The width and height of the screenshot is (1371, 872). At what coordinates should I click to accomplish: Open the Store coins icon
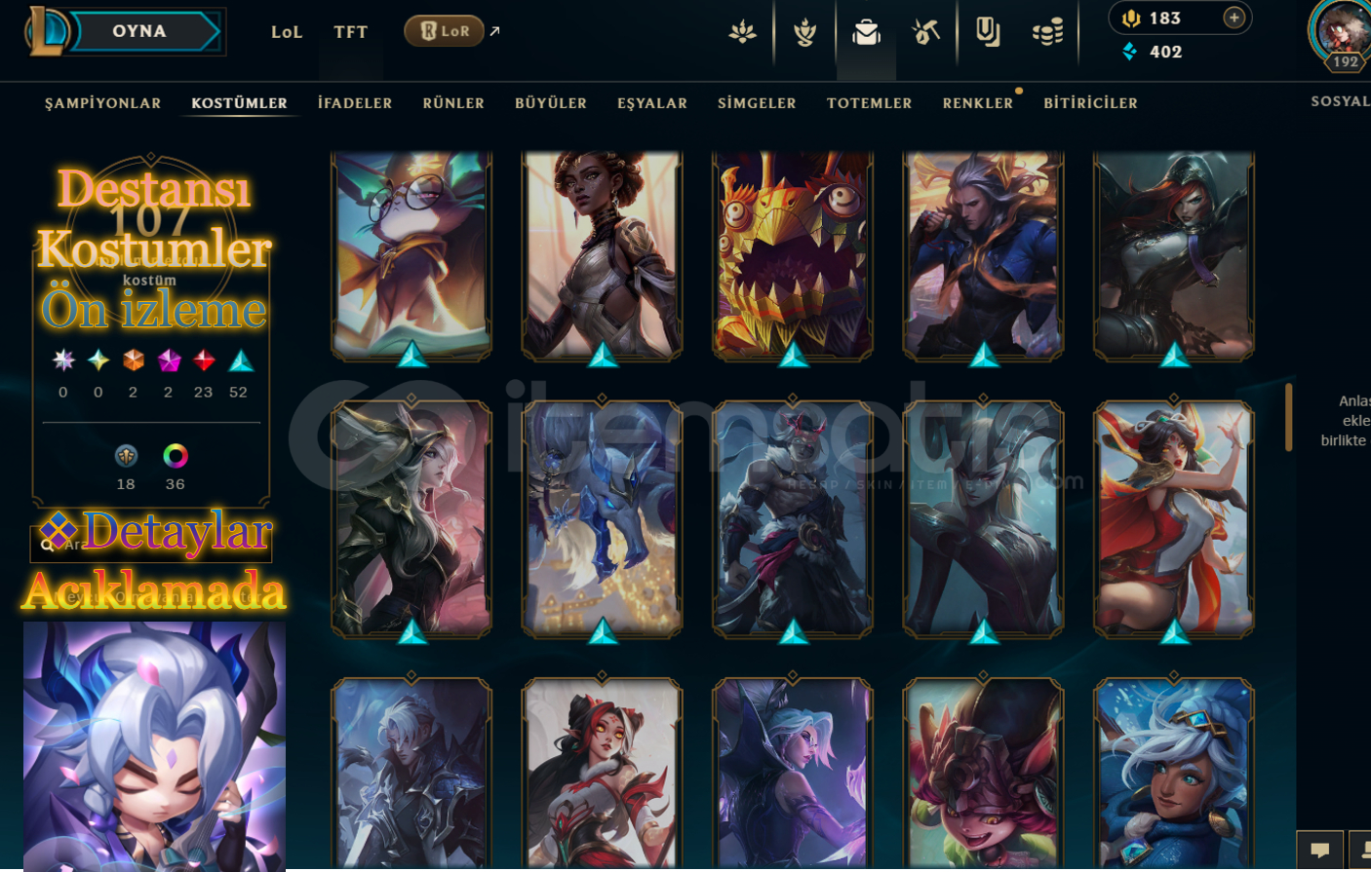pyautogui.click(x=1047, y=32)
